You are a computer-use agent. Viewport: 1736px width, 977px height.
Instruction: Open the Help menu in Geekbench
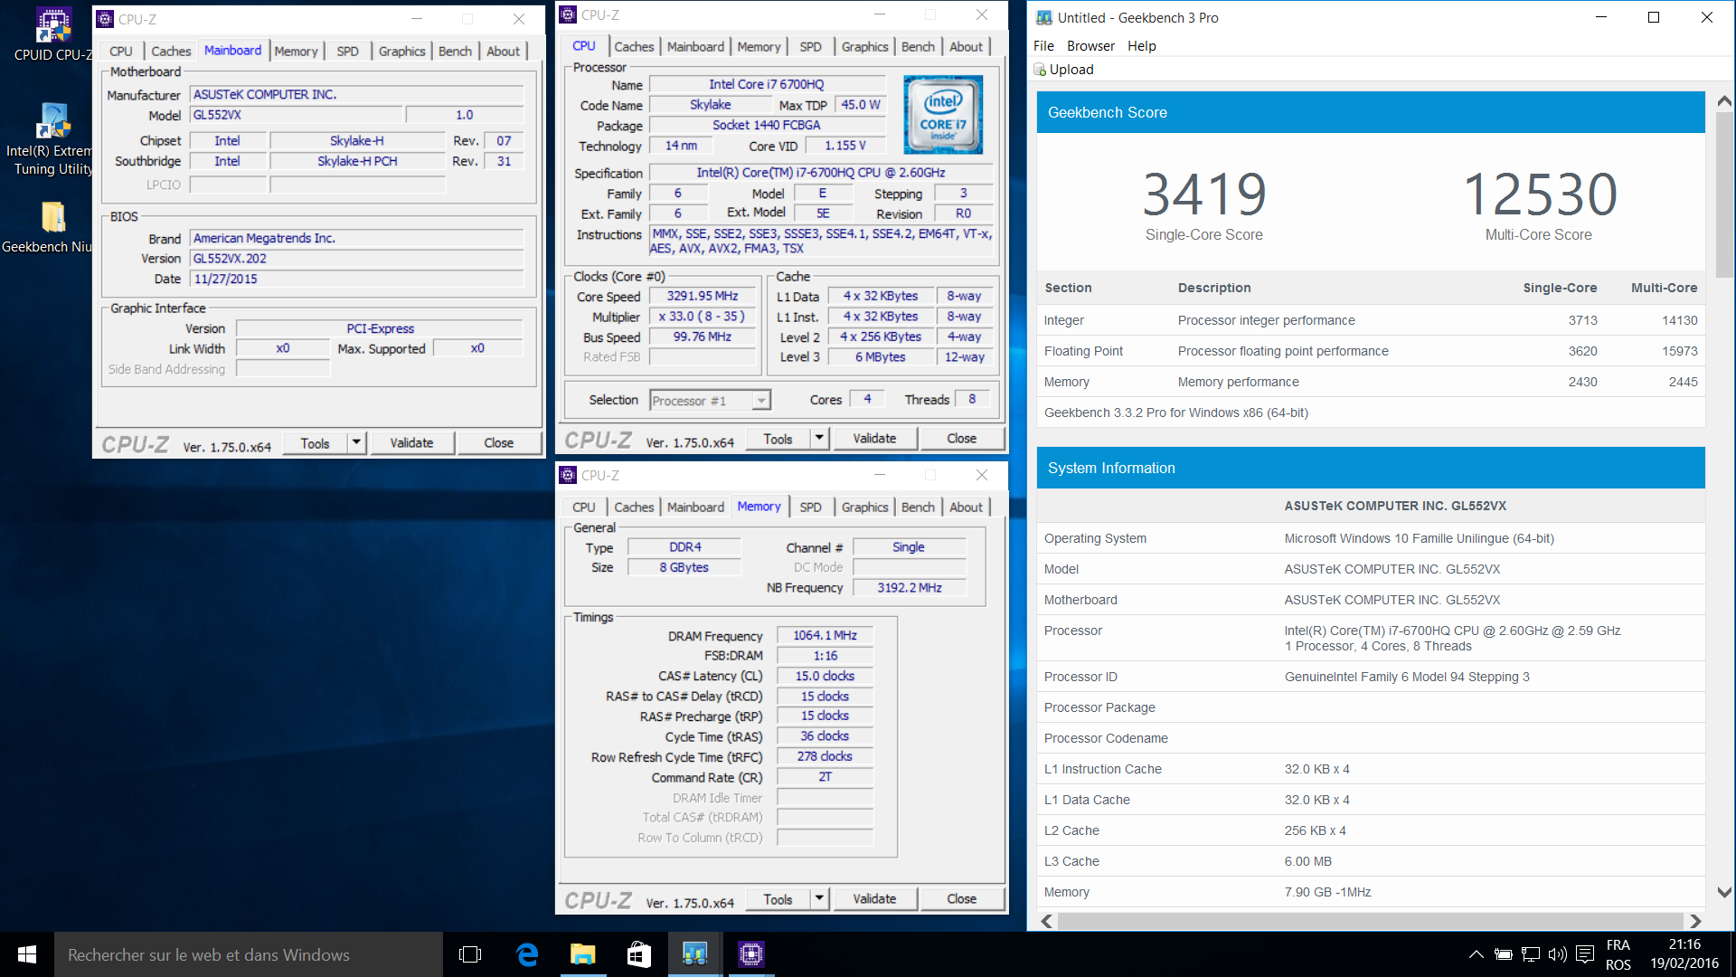[x=1142, y=46]
